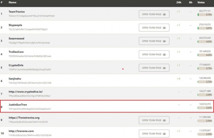Click the +4 24h change for lianjinshu
The width and height of the screenshot is (214, 138).
pos(179,79)
